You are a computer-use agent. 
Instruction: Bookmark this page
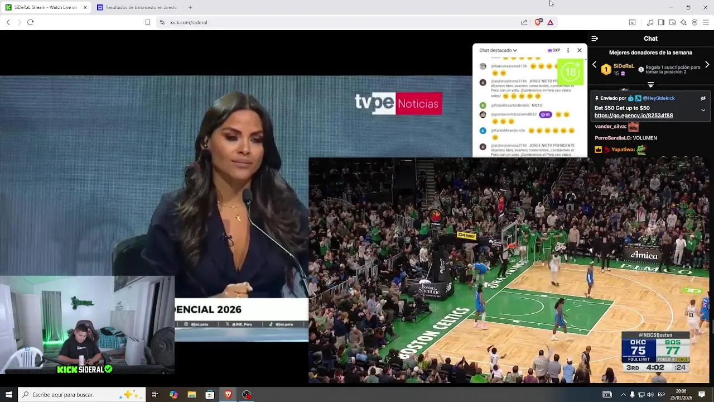(147, 22)
